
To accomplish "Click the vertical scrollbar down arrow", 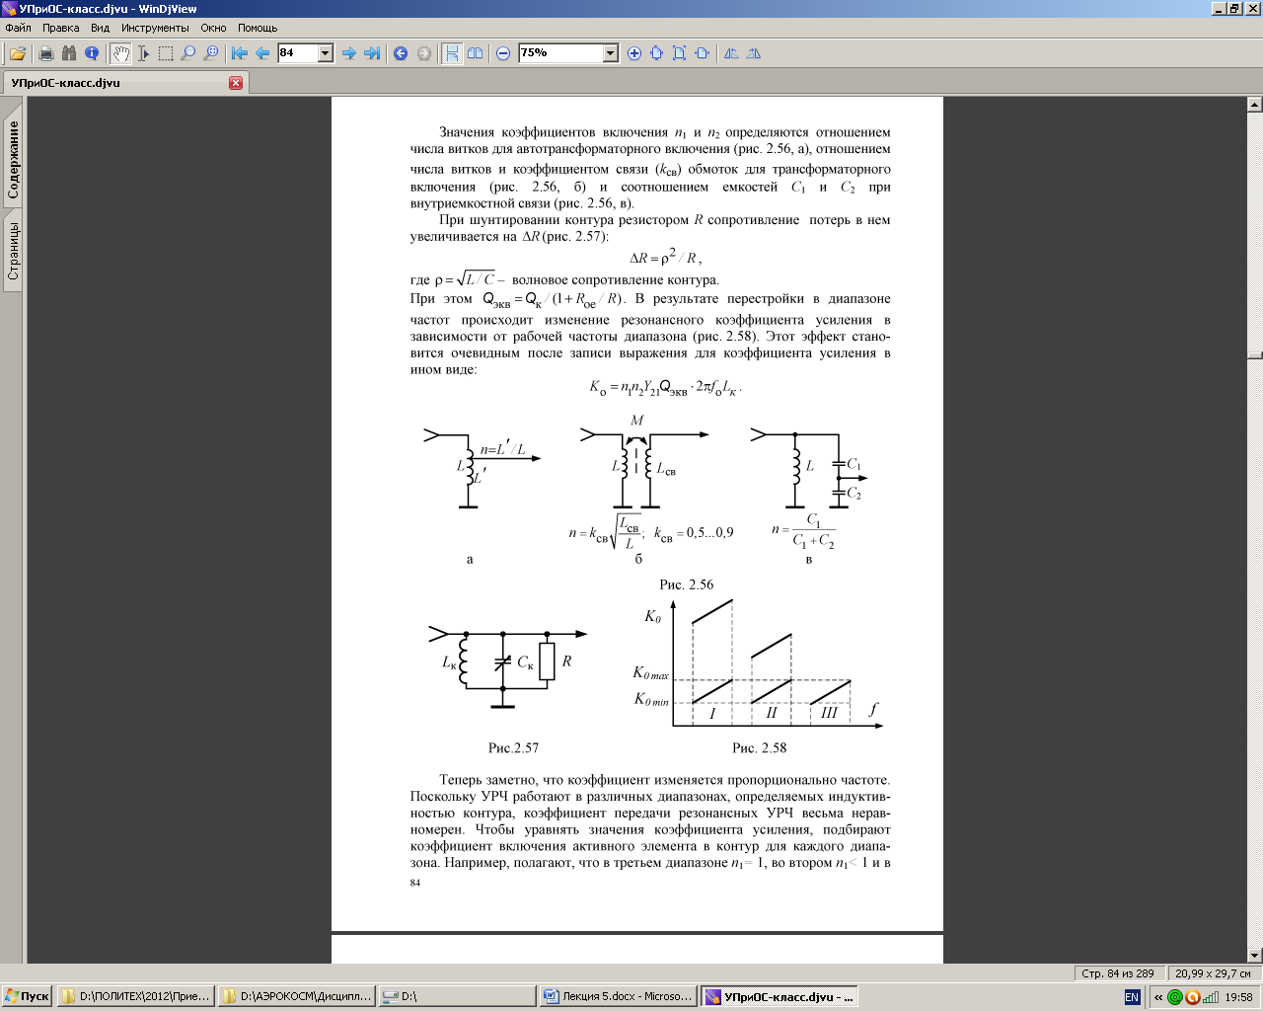I will point(1254,955).
